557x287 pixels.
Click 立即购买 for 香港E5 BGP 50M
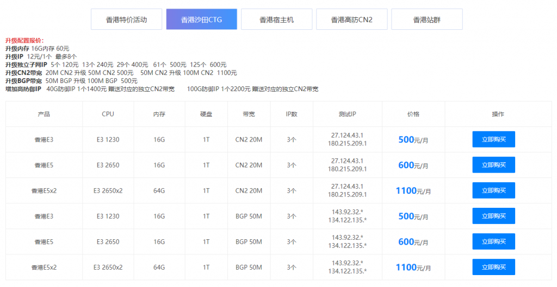click(493, 241)
